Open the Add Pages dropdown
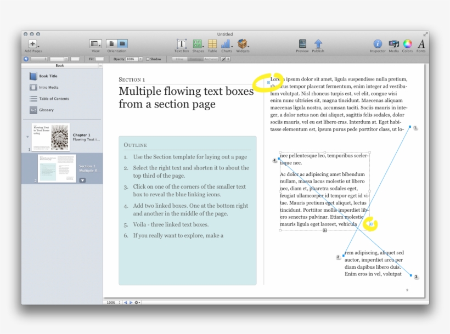The width and height of the screenshot is (450, 334). (33, 44)
